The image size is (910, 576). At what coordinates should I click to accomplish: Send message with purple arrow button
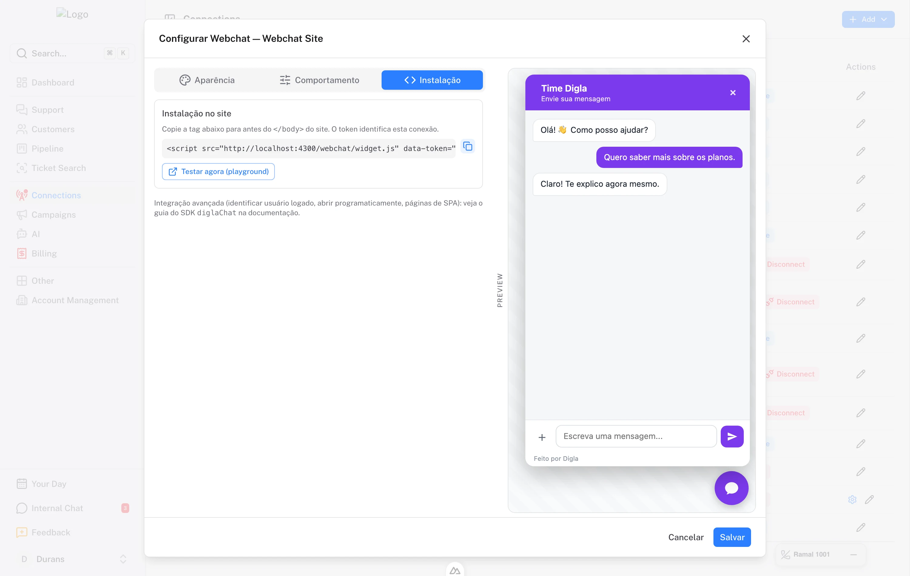tap(732, 437)
